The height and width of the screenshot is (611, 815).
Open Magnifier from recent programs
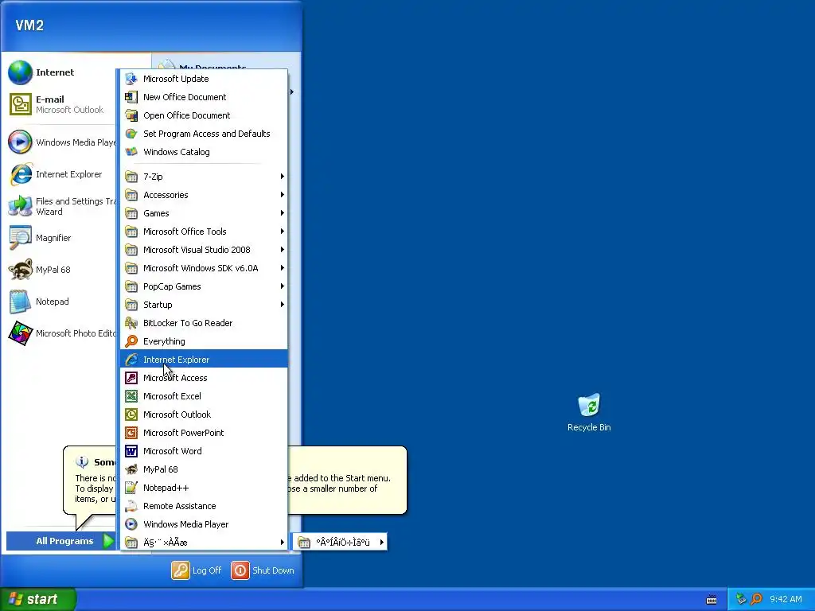coord(60,238)
